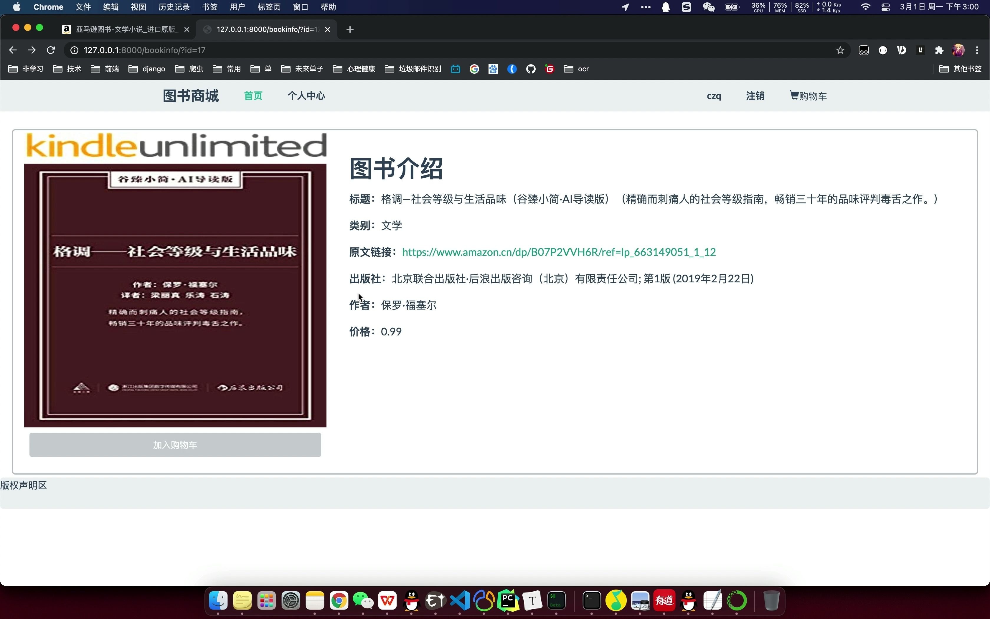Open the location services arrow in menu bar
The height and width of the screenshot is (619, 990).
(x=625, y=7)
